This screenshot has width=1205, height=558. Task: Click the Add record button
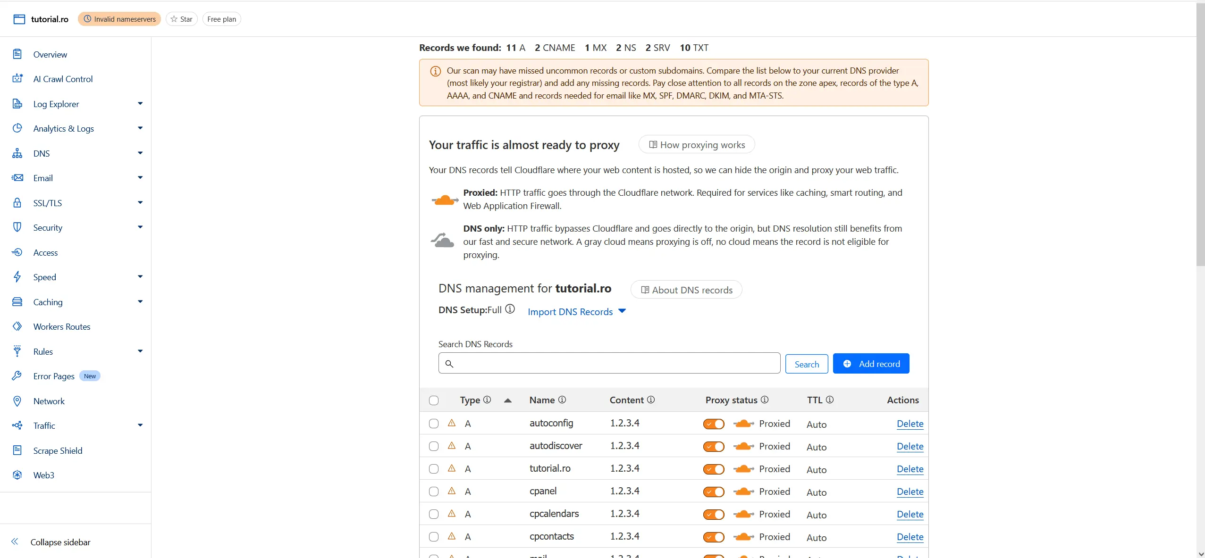tap(871, 364)
